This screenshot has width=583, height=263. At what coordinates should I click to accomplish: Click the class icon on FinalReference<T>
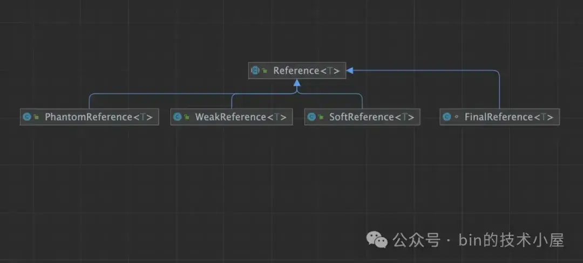point(446,117)
